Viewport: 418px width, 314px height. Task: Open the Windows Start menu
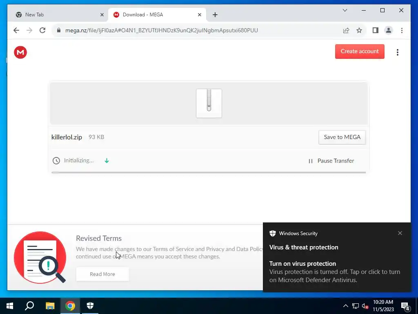click(10, 306)
